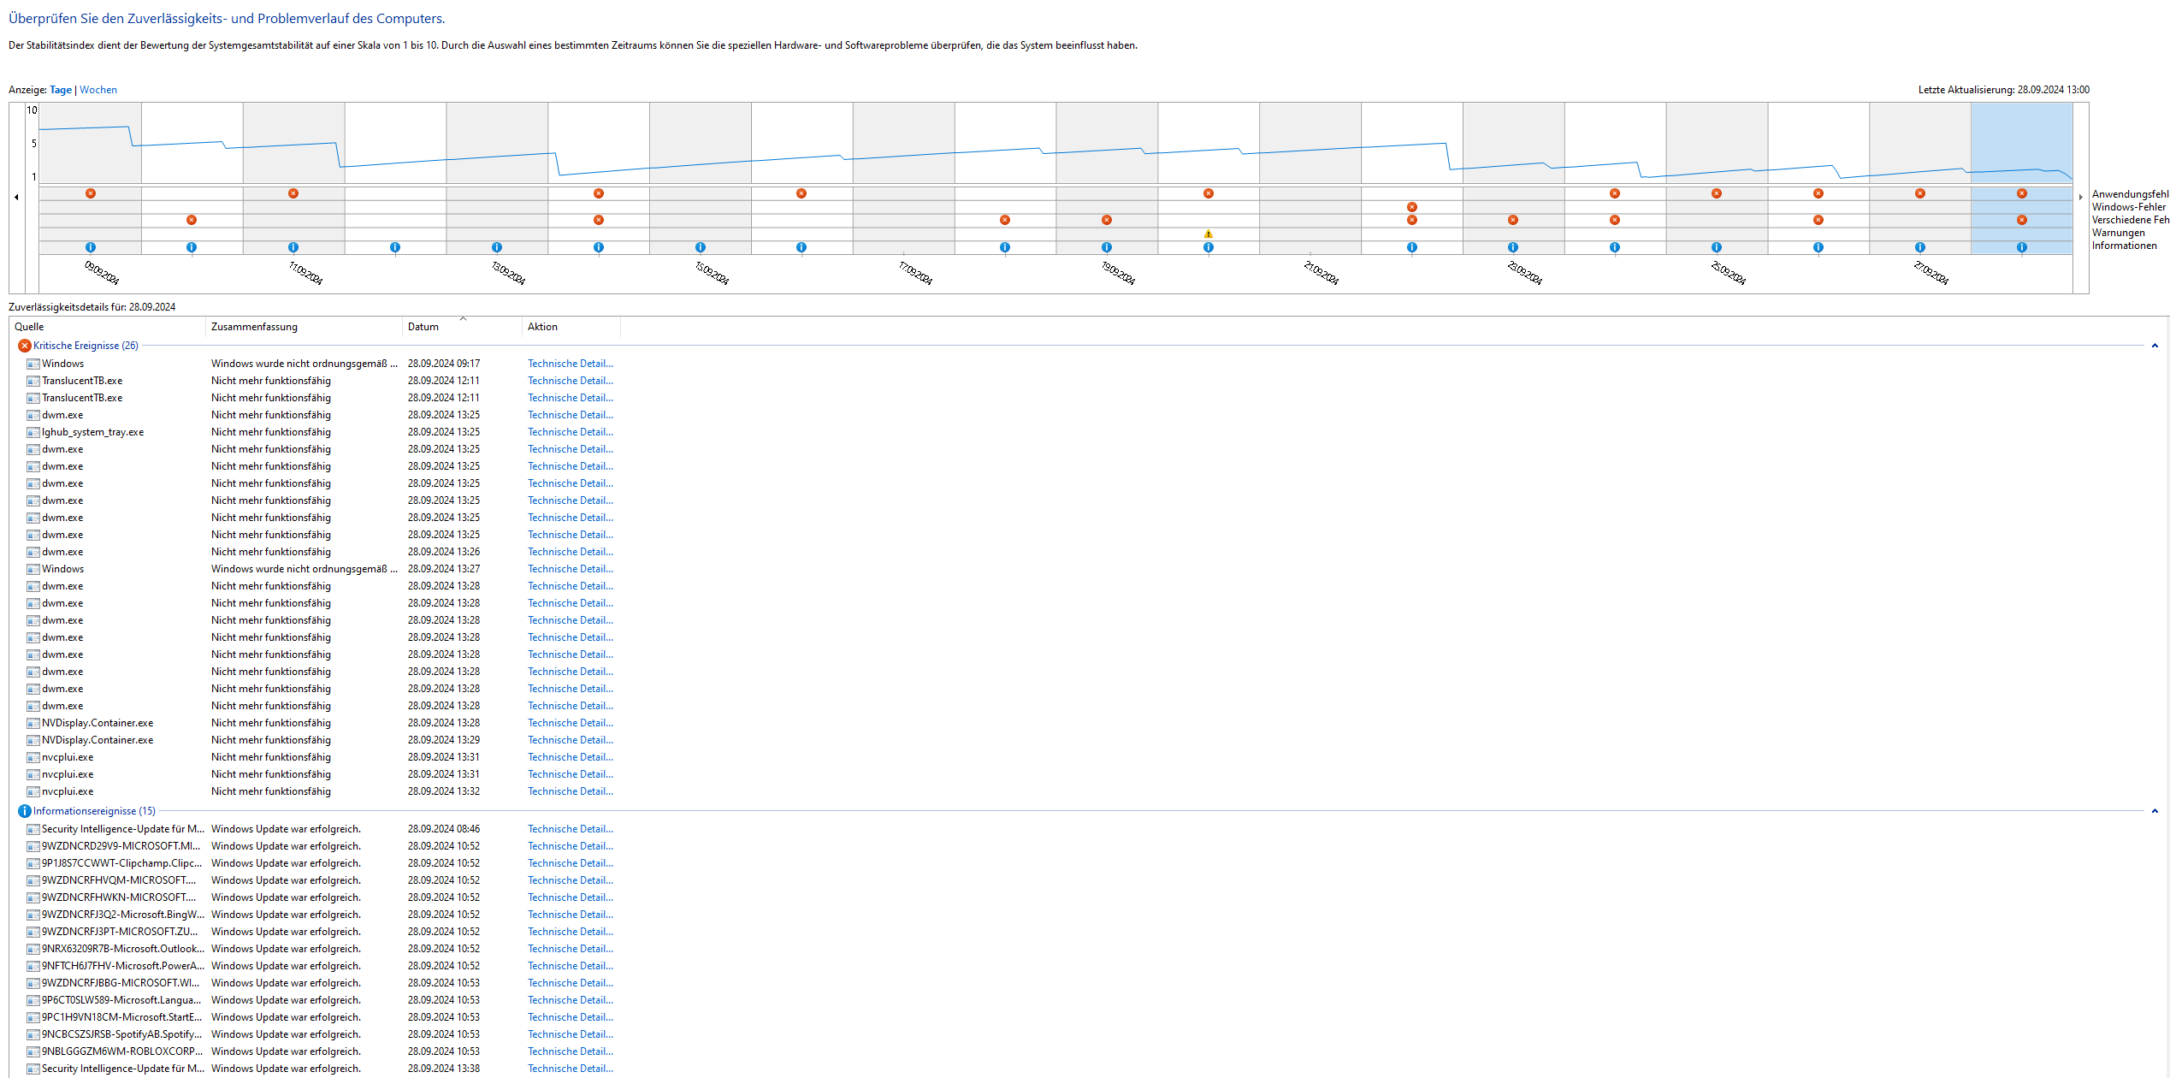Click the Verschiedene Fehler icon on 10.09.2024
This screenshot has width=2170, height=1078.
pos(192,220)
